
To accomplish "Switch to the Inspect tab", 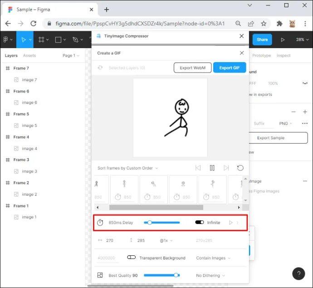I will tap(284, 55).
